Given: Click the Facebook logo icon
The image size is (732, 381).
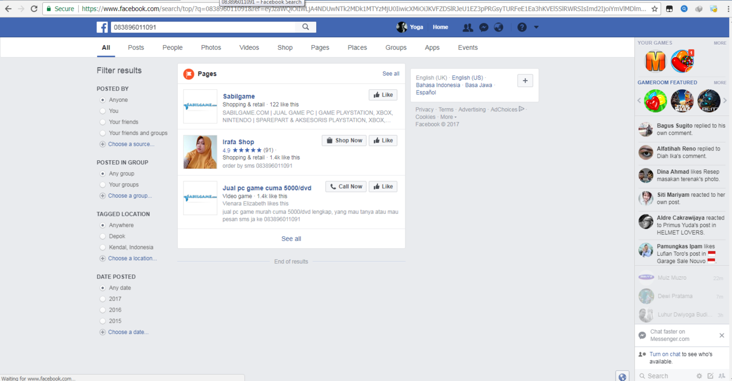Looking at the screenshot, I should click(102, 27).
